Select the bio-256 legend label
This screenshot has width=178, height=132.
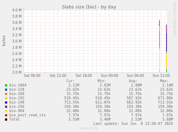tap(17, 106)
